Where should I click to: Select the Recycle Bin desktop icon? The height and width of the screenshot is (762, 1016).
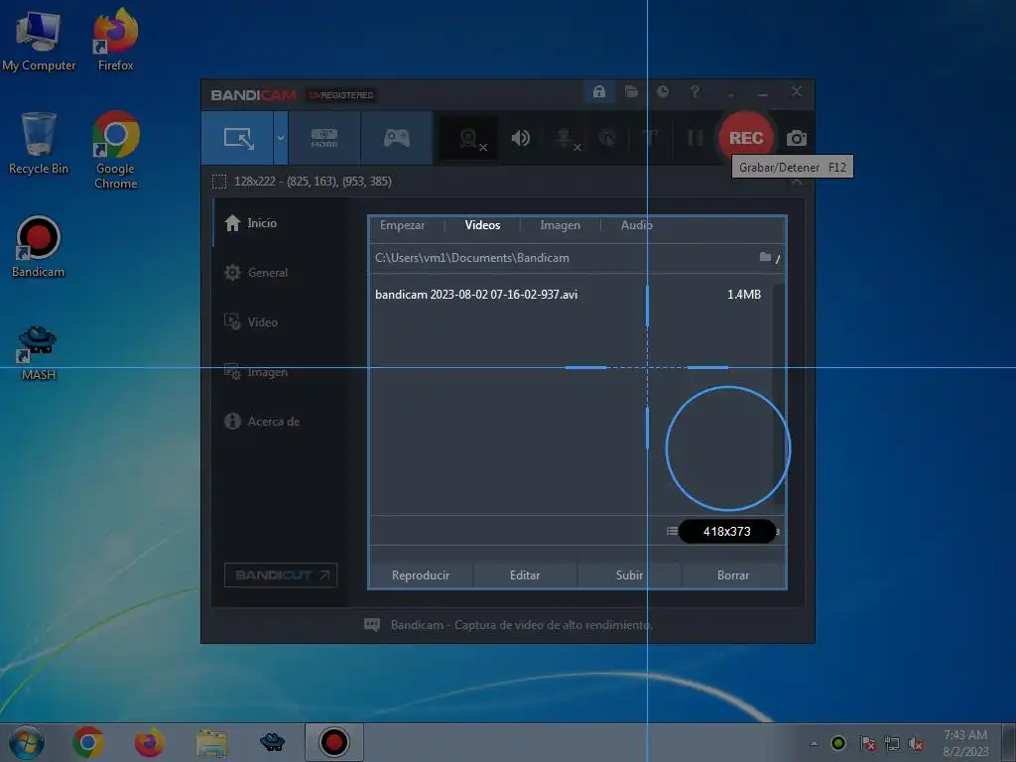point(39,143)
